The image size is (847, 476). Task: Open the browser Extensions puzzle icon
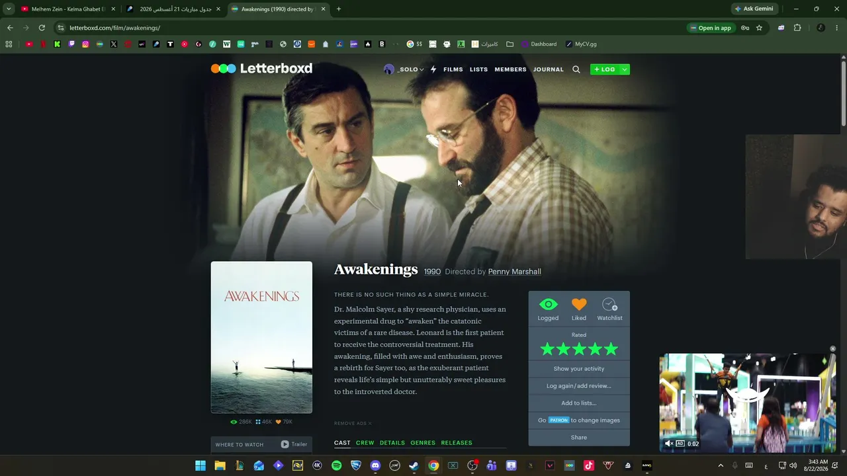coord(797,28)
